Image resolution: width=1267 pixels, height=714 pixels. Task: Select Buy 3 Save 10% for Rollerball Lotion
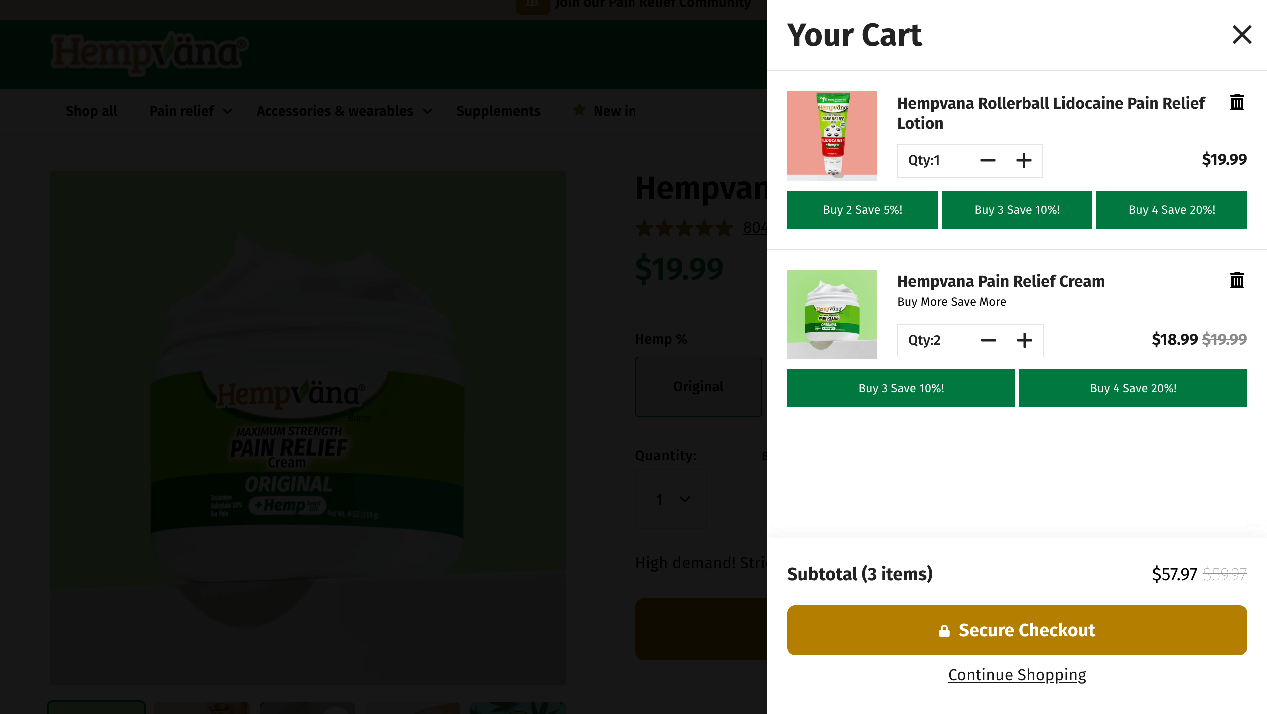pyautogui.click(x=1017, y=210)
